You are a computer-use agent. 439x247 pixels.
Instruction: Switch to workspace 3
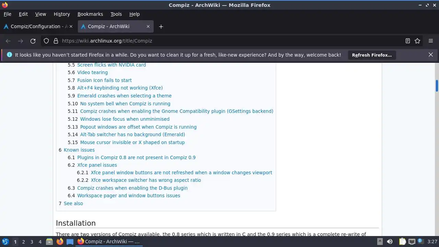(x=32, y=242)
